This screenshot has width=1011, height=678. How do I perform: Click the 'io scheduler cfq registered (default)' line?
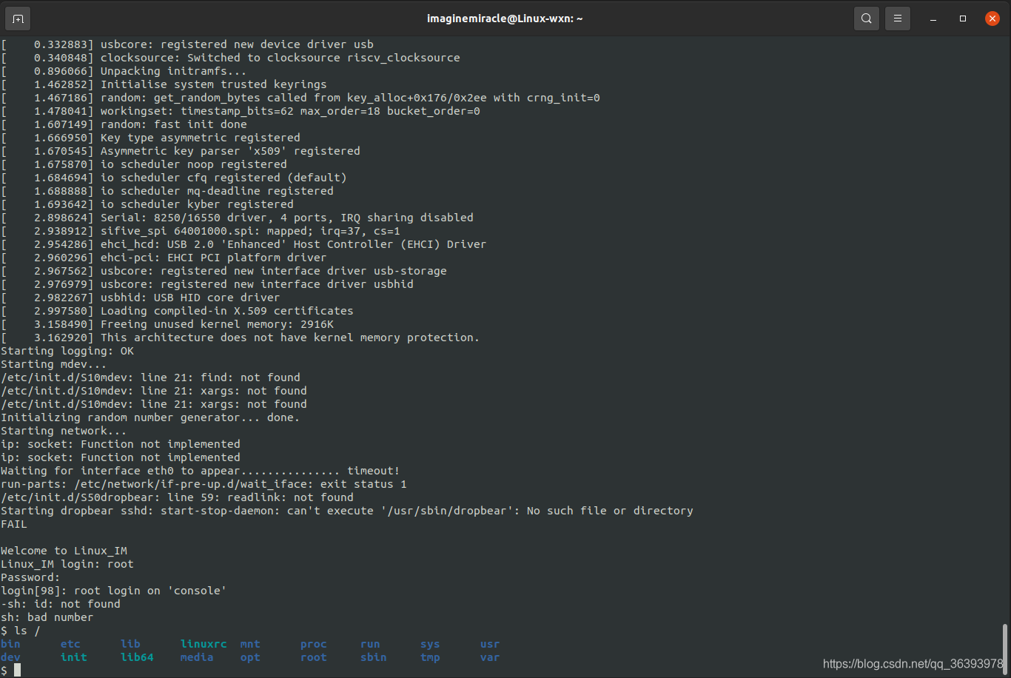tap(174, 178)
